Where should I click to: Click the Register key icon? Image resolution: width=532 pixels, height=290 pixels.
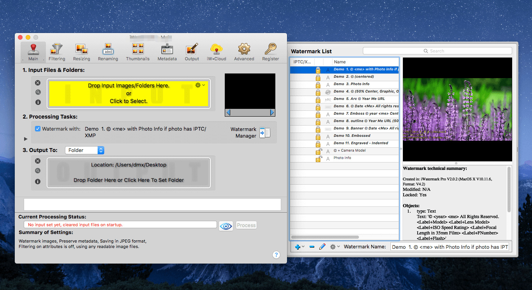pyautogui.click(x=271, y=52)
